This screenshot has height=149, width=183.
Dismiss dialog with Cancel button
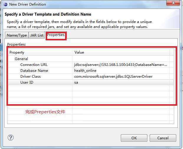163,138
